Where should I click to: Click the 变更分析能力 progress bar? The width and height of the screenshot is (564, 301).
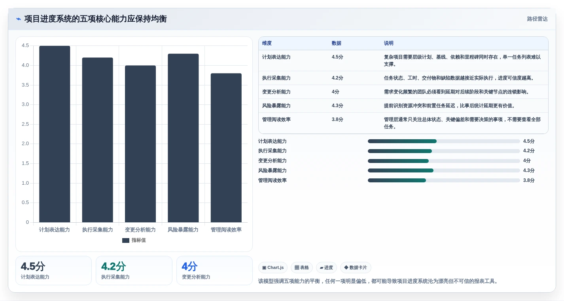coord(444,161)
